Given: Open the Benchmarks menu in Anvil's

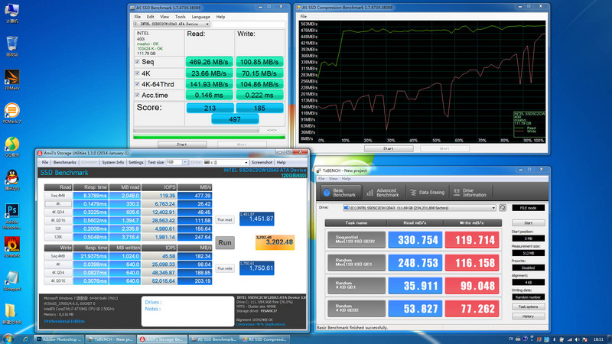Looking at the screenshot, I should click(64, 162).
